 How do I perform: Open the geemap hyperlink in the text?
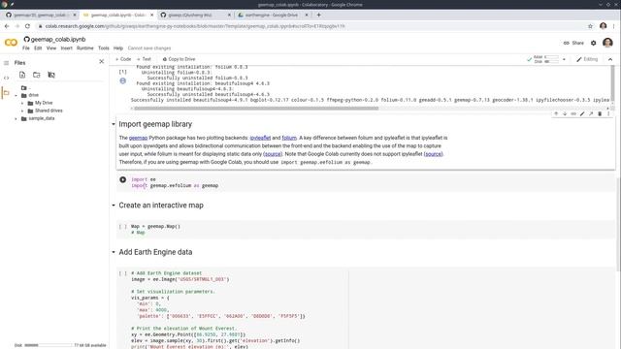pyautogui.click(x=138, y=138)
